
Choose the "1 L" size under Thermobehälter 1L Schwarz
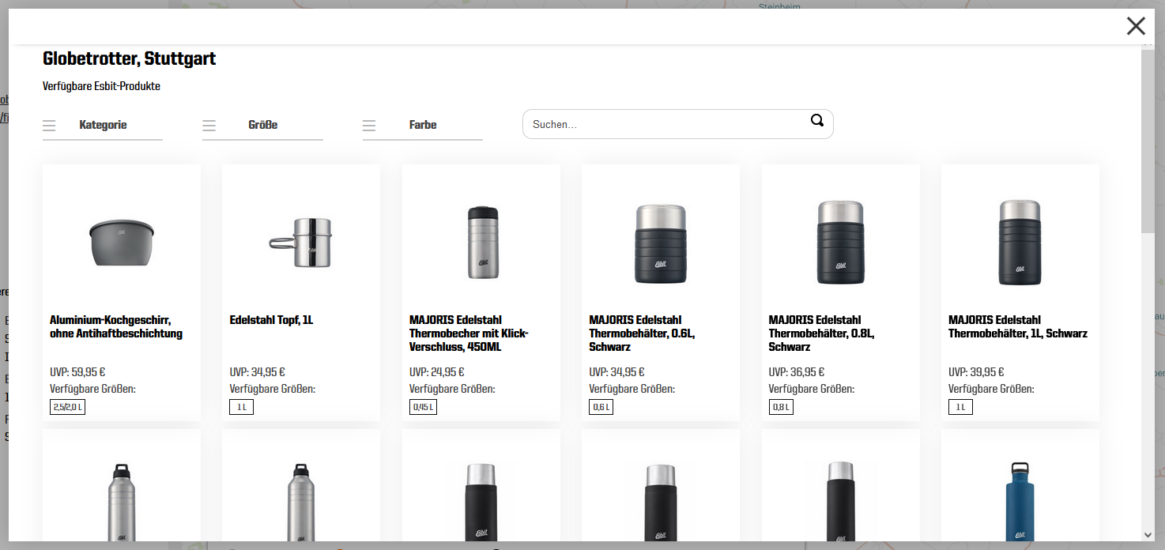(960, 407)
